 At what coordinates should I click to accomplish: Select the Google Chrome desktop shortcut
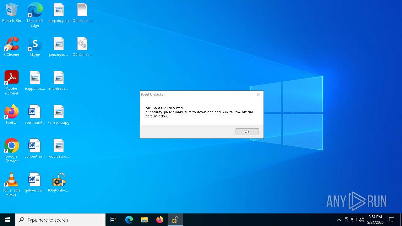click(12, 151)
